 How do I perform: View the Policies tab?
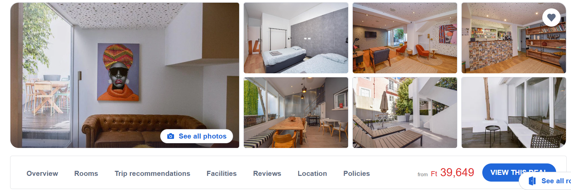[356, 174]
